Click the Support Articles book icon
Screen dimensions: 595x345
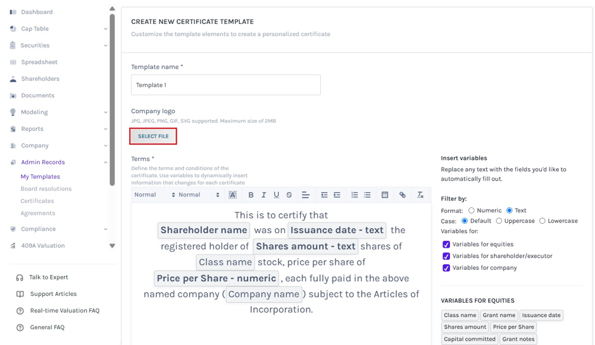[20, 294]
